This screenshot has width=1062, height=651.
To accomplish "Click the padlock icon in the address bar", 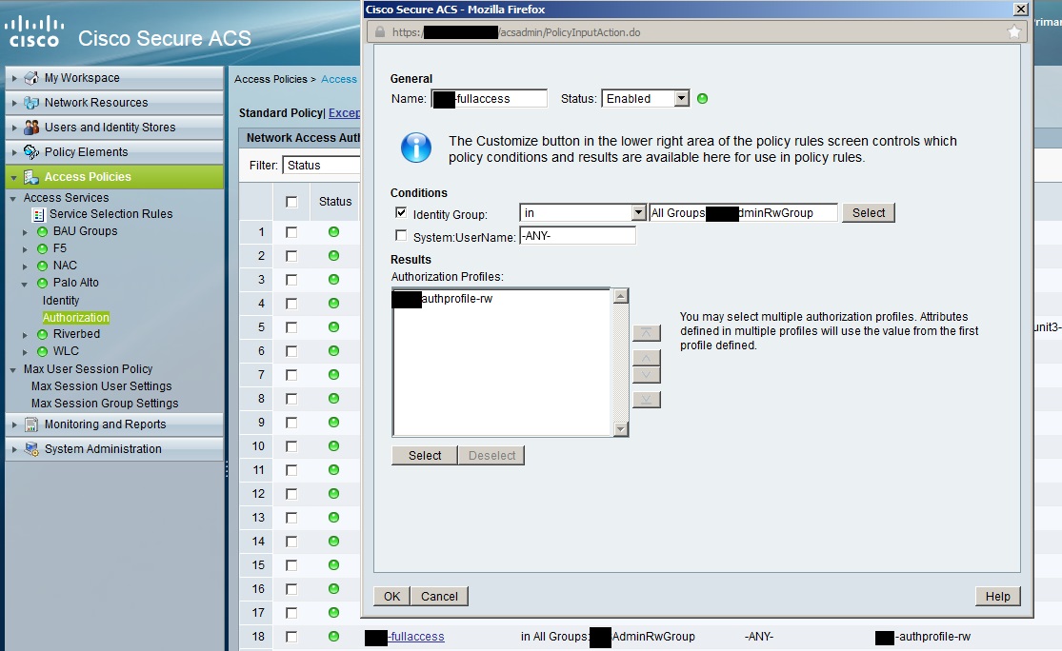I will click(380, 31).
